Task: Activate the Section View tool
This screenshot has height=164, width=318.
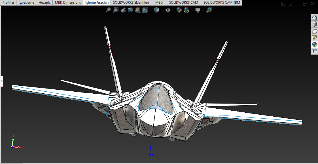Action: tap(130, 10)
